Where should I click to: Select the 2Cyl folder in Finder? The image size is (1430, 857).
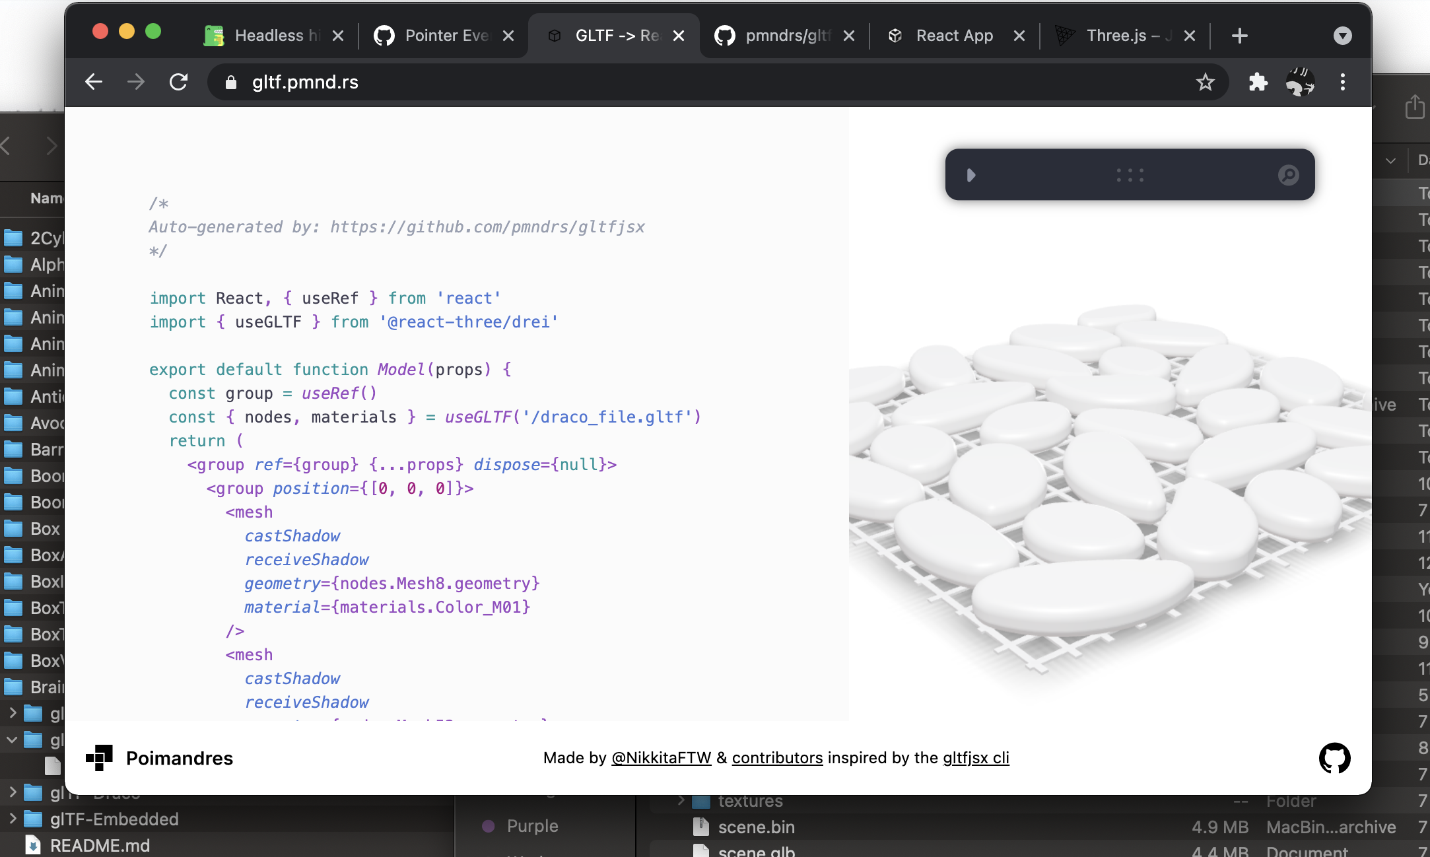[32, 238]
